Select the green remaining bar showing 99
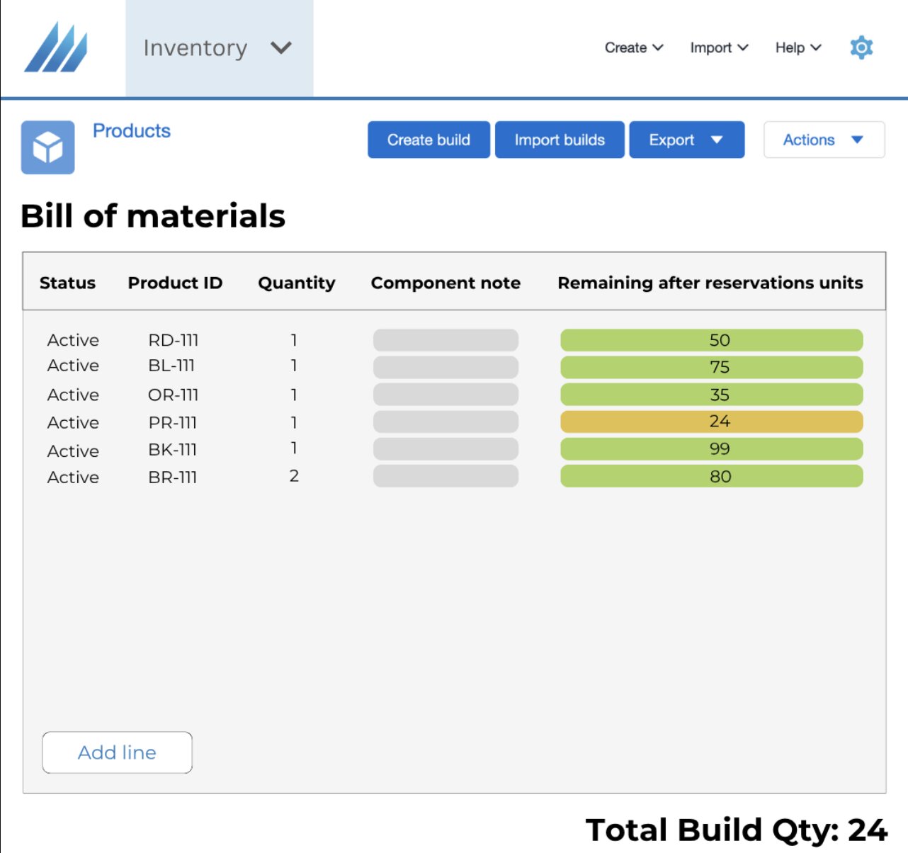908x853 pixels. 711,449
